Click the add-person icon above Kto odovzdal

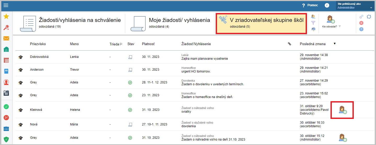coord(331,19)
